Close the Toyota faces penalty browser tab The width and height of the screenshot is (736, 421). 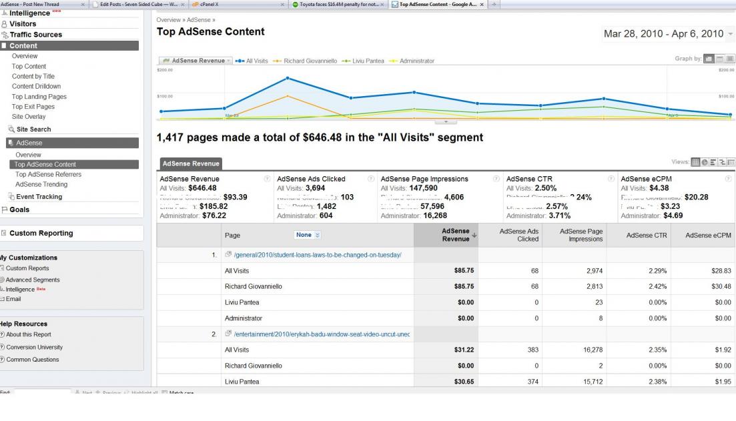pos(382,4)
